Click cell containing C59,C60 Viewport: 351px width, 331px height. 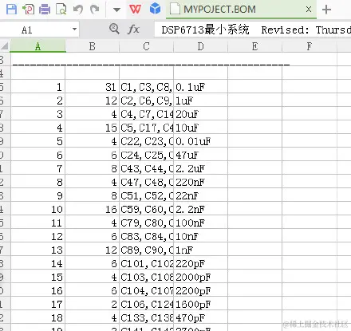[x=146, y=209]
